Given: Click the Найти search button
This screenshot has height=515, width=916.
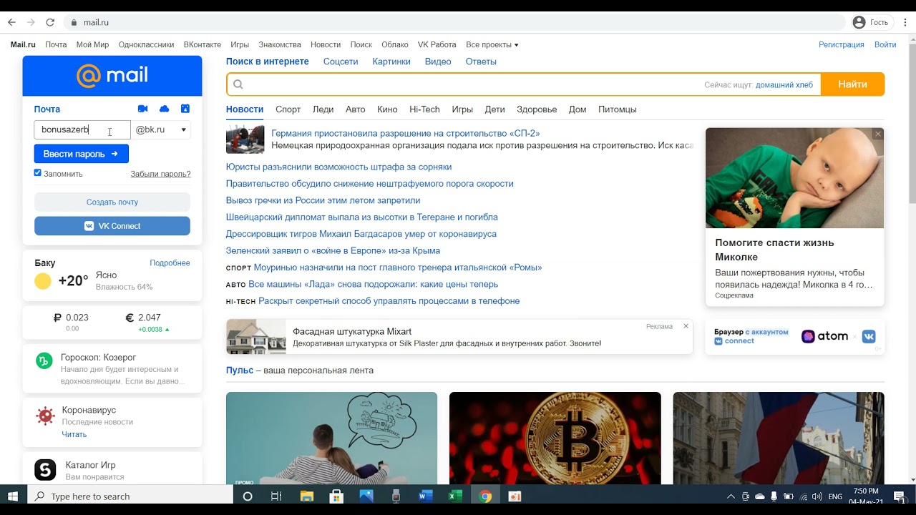Looking at the screenshot, I should (x=852, y=84).
